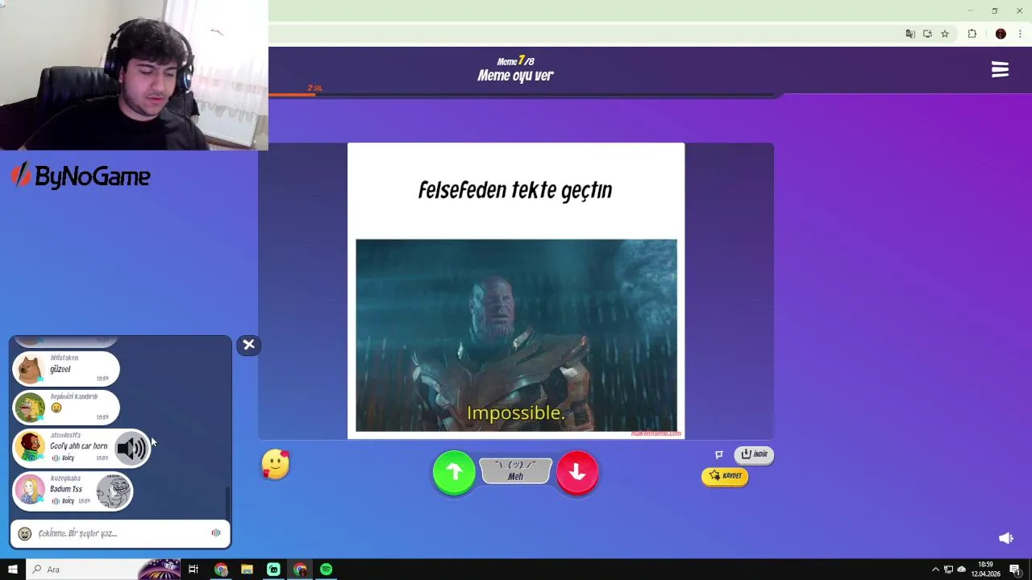This screenshot has width=1032, height=580.
Task: Open Chrome three-dot menu
Action: [x=1020, y=34]
